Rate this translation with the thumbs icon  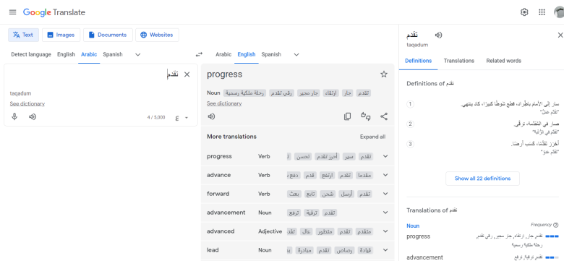click(x=366, y=116)
